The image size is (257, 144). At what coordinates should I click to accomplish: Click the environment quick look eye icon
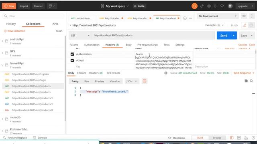pyautogui.click(x=244, y=16)
